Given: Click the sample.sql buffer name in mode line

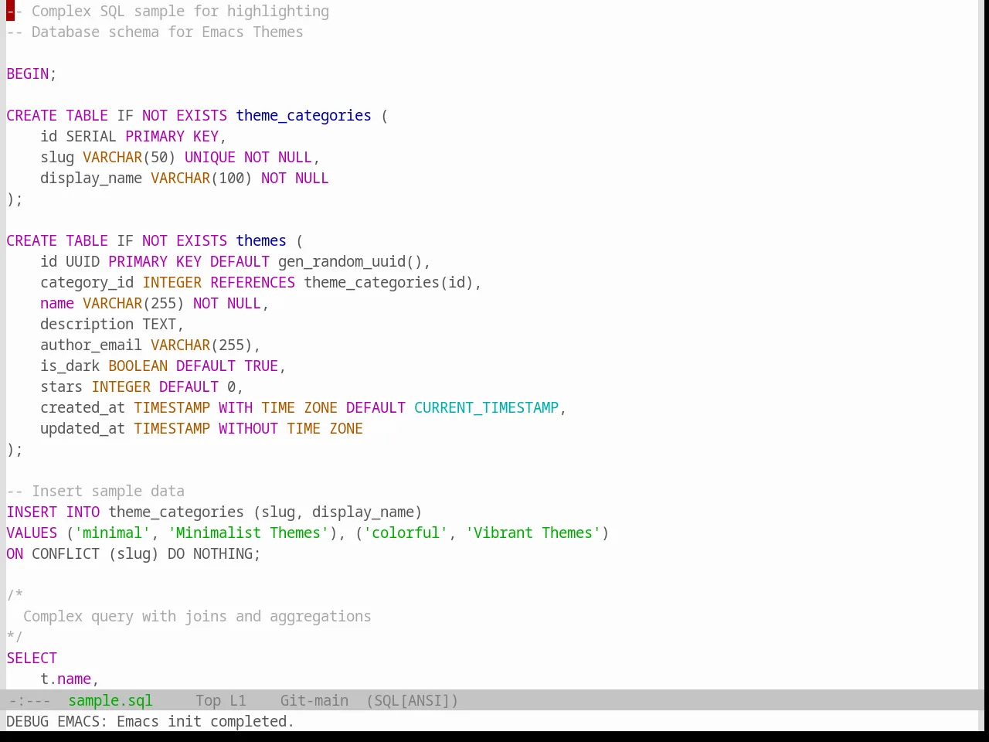Looking at the screenshot, I should click(x=110, y=700).
